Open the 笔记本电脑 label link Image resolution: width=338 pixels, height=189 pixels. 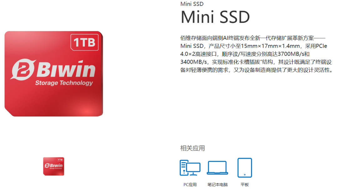click(217, 185)
